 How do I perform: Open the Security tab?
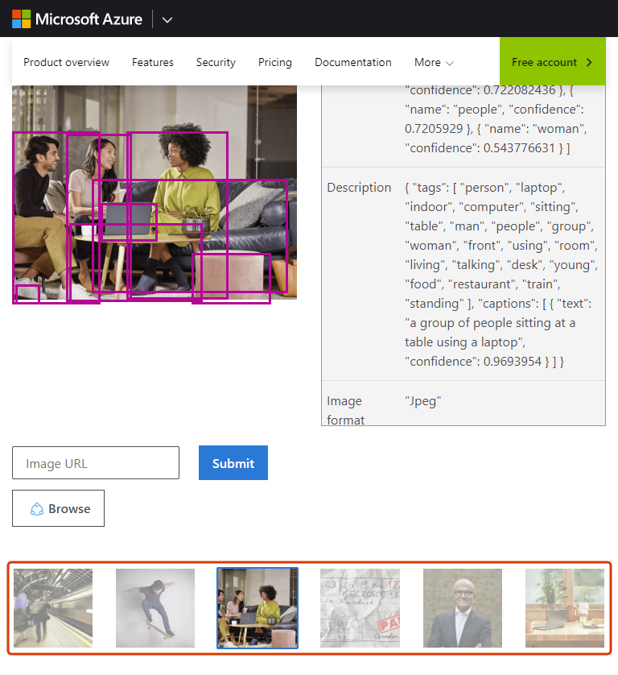[216, 62]
